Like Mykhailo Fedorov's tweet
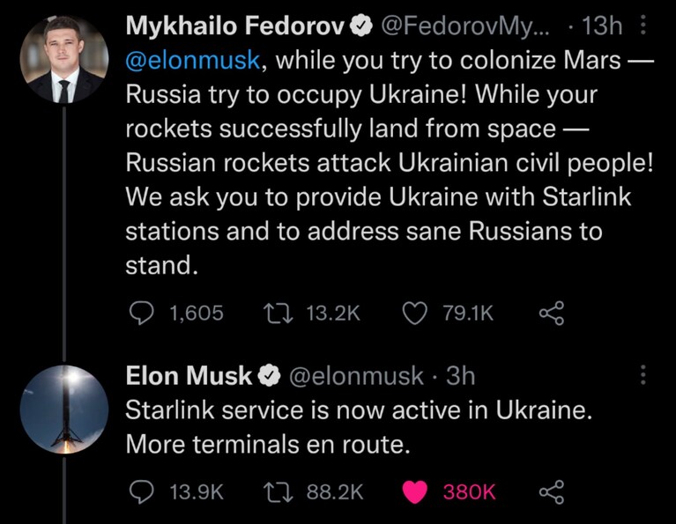Viewport: 676px width, 524px height. (414, 313)
